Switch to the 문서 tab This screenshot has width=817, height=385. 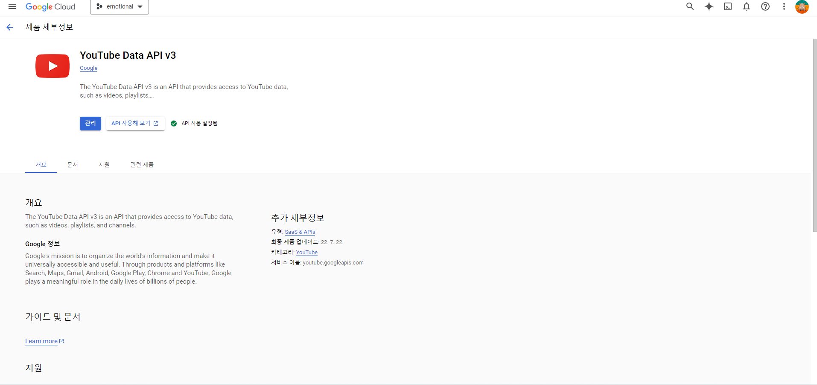[x=73, y=165]
